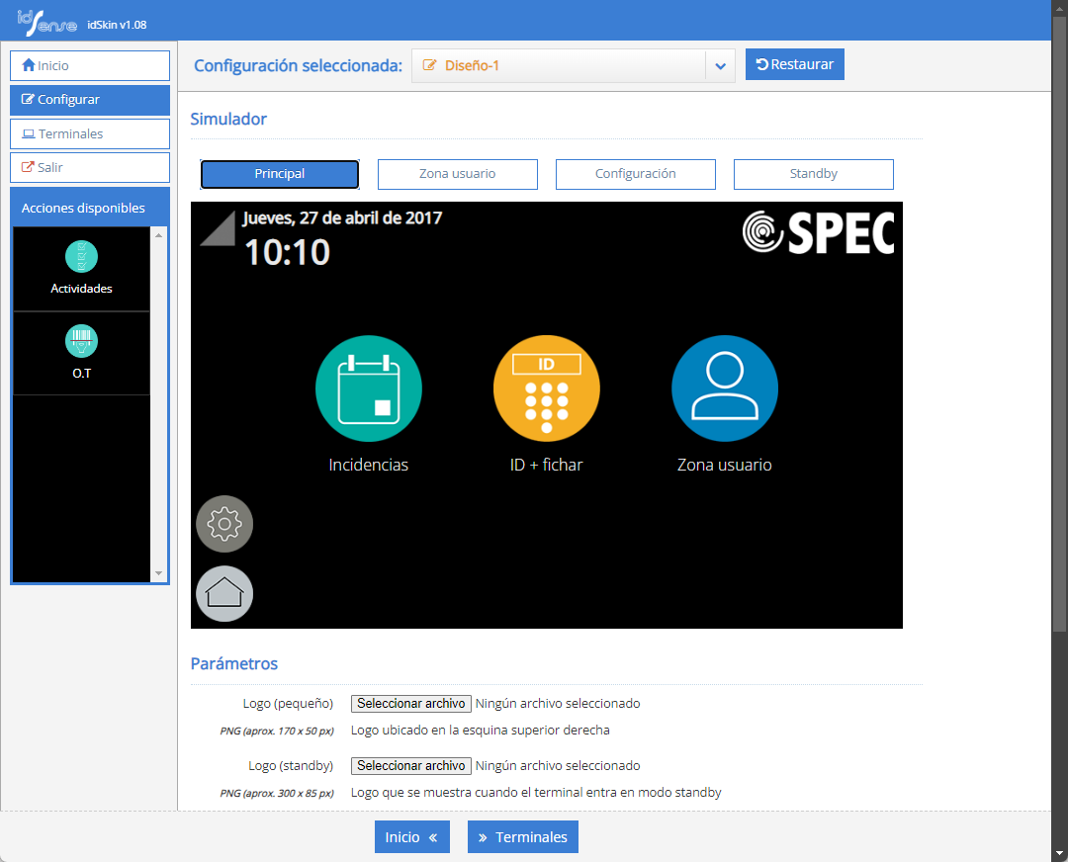Screen dimensions: 1068x862
Task: Click the page scroll down arrow
Action: tap(1059, 853)
